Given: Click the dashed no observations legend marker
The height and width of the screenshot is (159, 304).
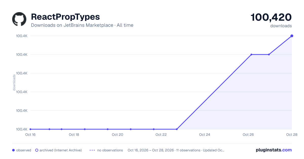Looking at the screenshot, I should [x=92, y=150].
